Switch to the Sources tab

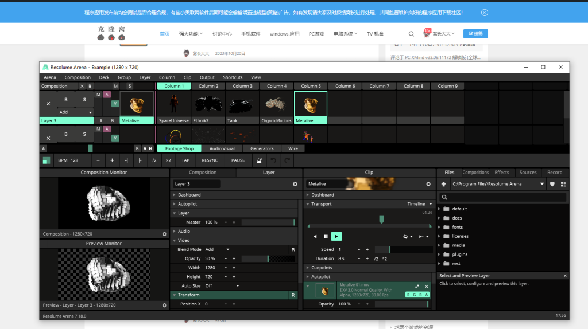(528, 173)
